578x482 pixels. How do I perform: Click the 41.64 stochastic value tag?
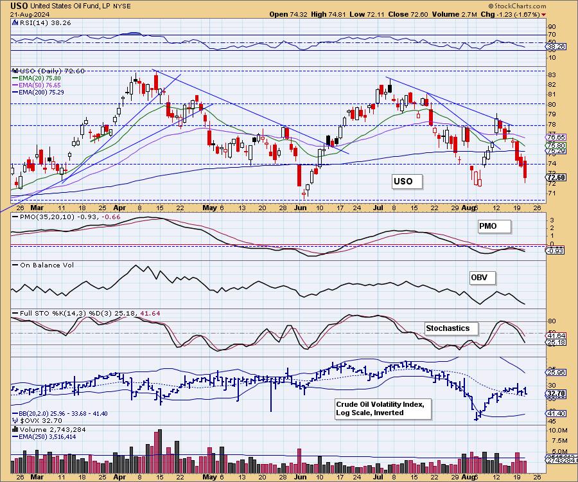point(556,336)
